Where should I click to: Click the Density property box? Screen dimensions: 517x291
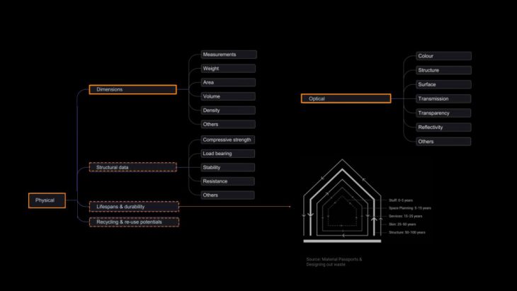click(228, 110)
